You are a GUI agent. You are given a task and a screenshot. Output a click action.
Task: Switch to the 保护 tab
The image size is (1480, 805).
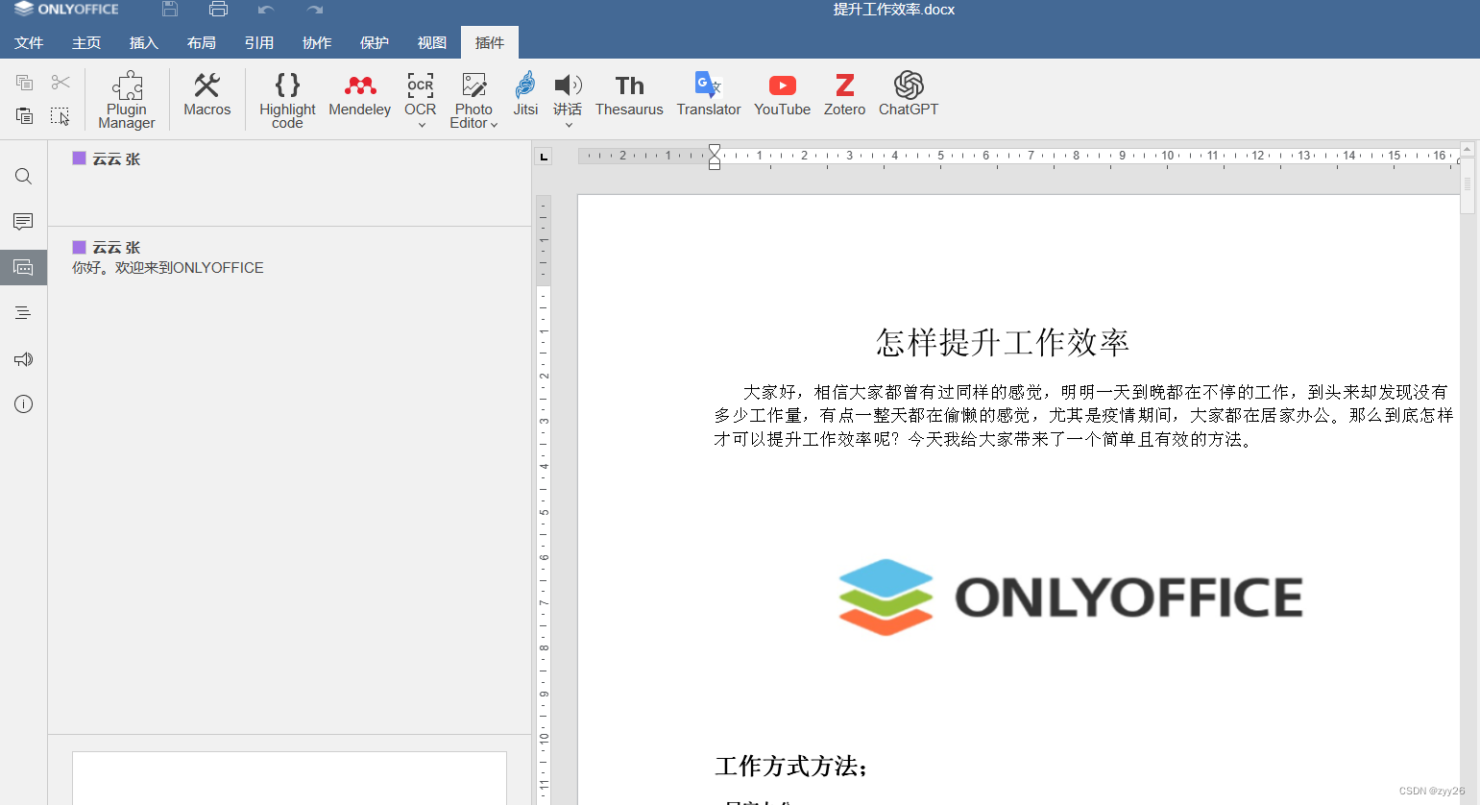tap(375, 43)
